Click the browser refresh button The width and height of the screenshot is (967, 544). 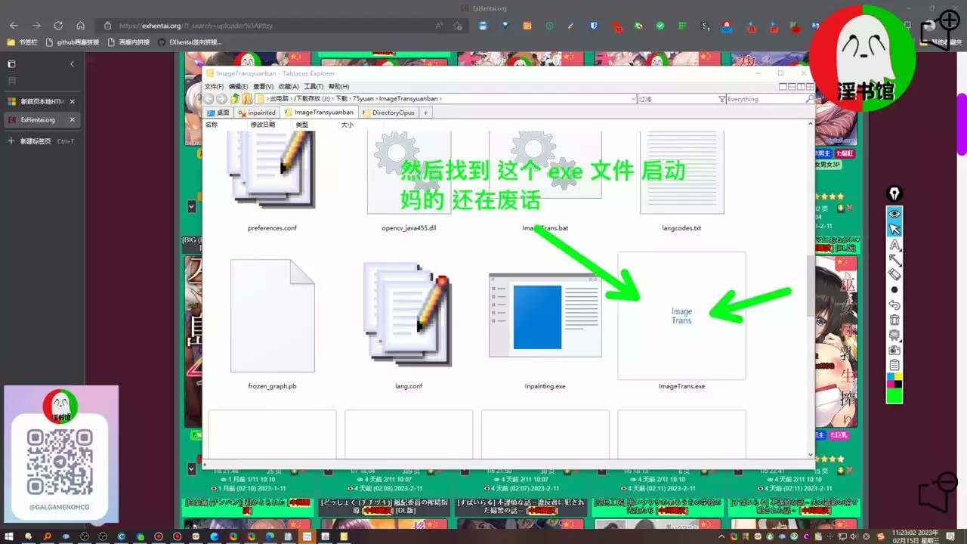[x=58, y=26]
